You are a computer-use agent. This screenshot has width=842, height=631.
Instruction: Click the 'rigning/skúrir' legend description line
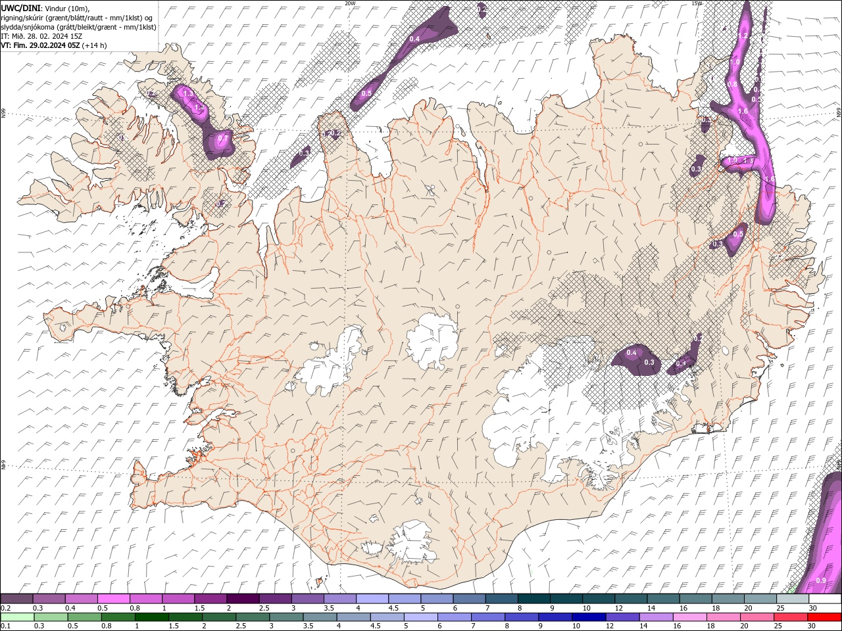[x=77, y=18]
